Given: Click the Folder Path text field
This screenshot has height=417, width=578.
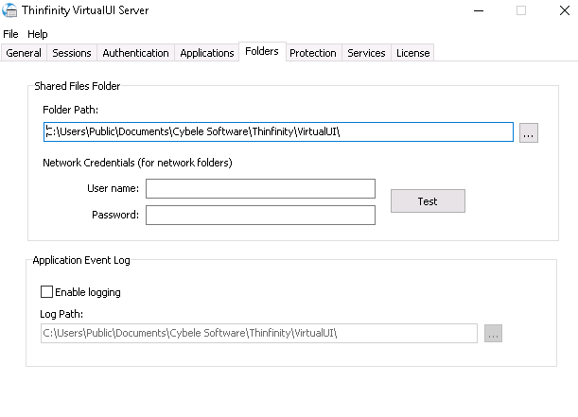Looking at the screenshot, I should point(278,131).
